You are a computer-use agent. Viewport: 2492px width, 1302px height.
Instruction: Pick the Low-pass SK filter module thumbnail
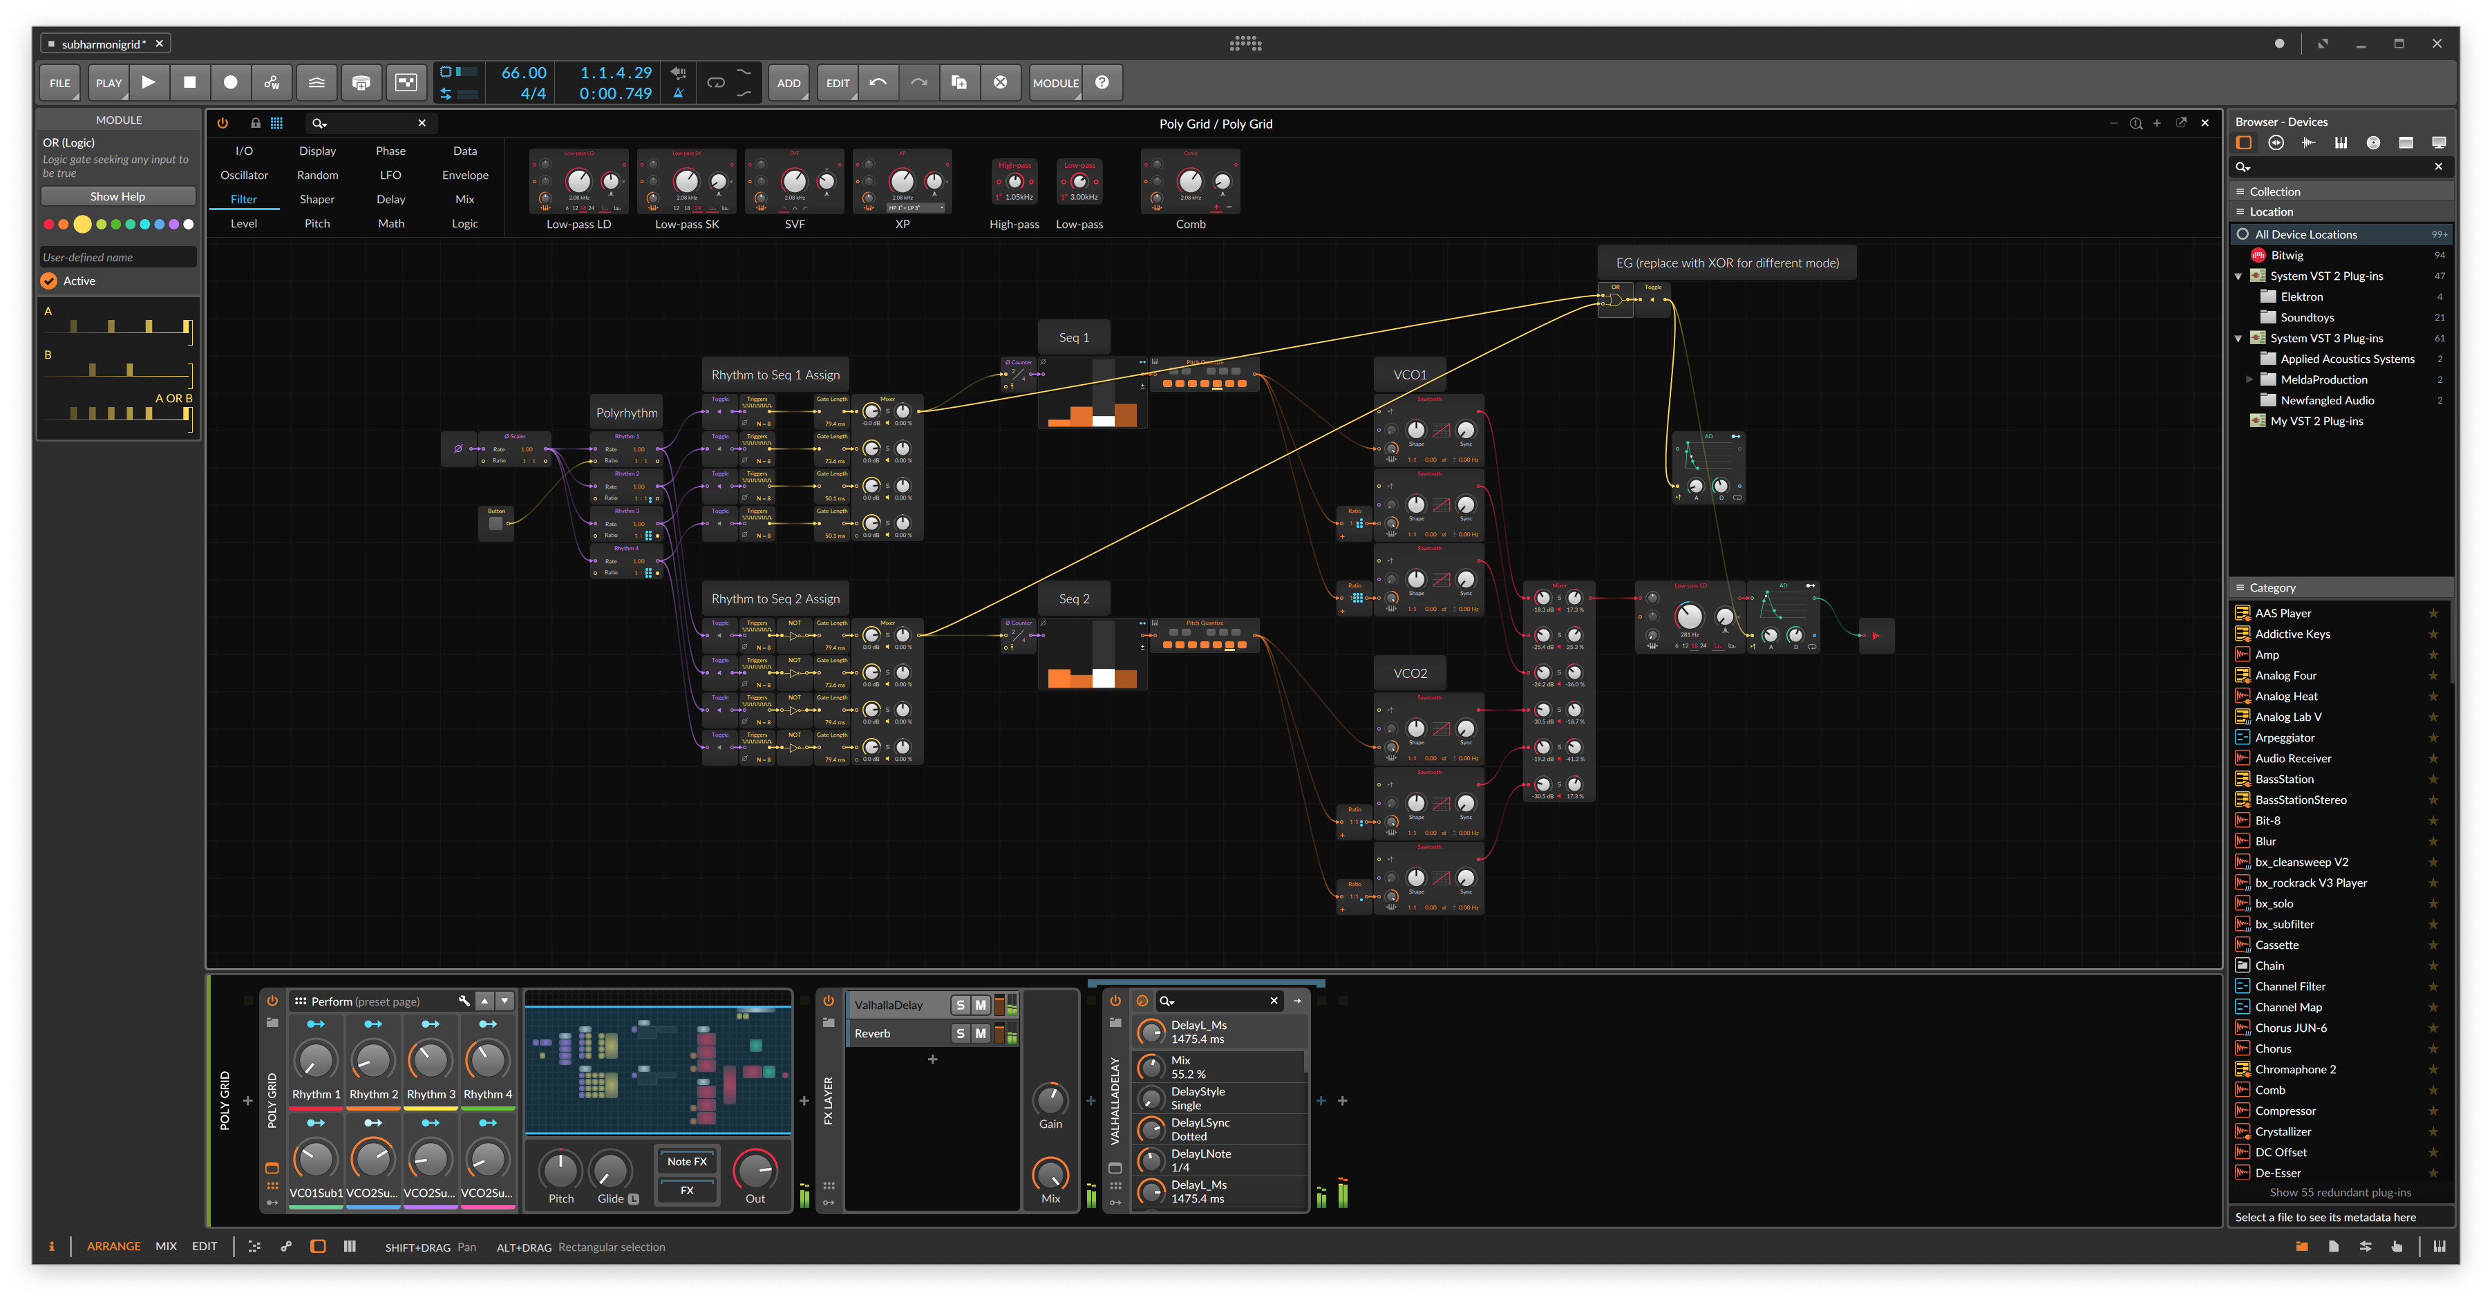(x=687, y=182)
